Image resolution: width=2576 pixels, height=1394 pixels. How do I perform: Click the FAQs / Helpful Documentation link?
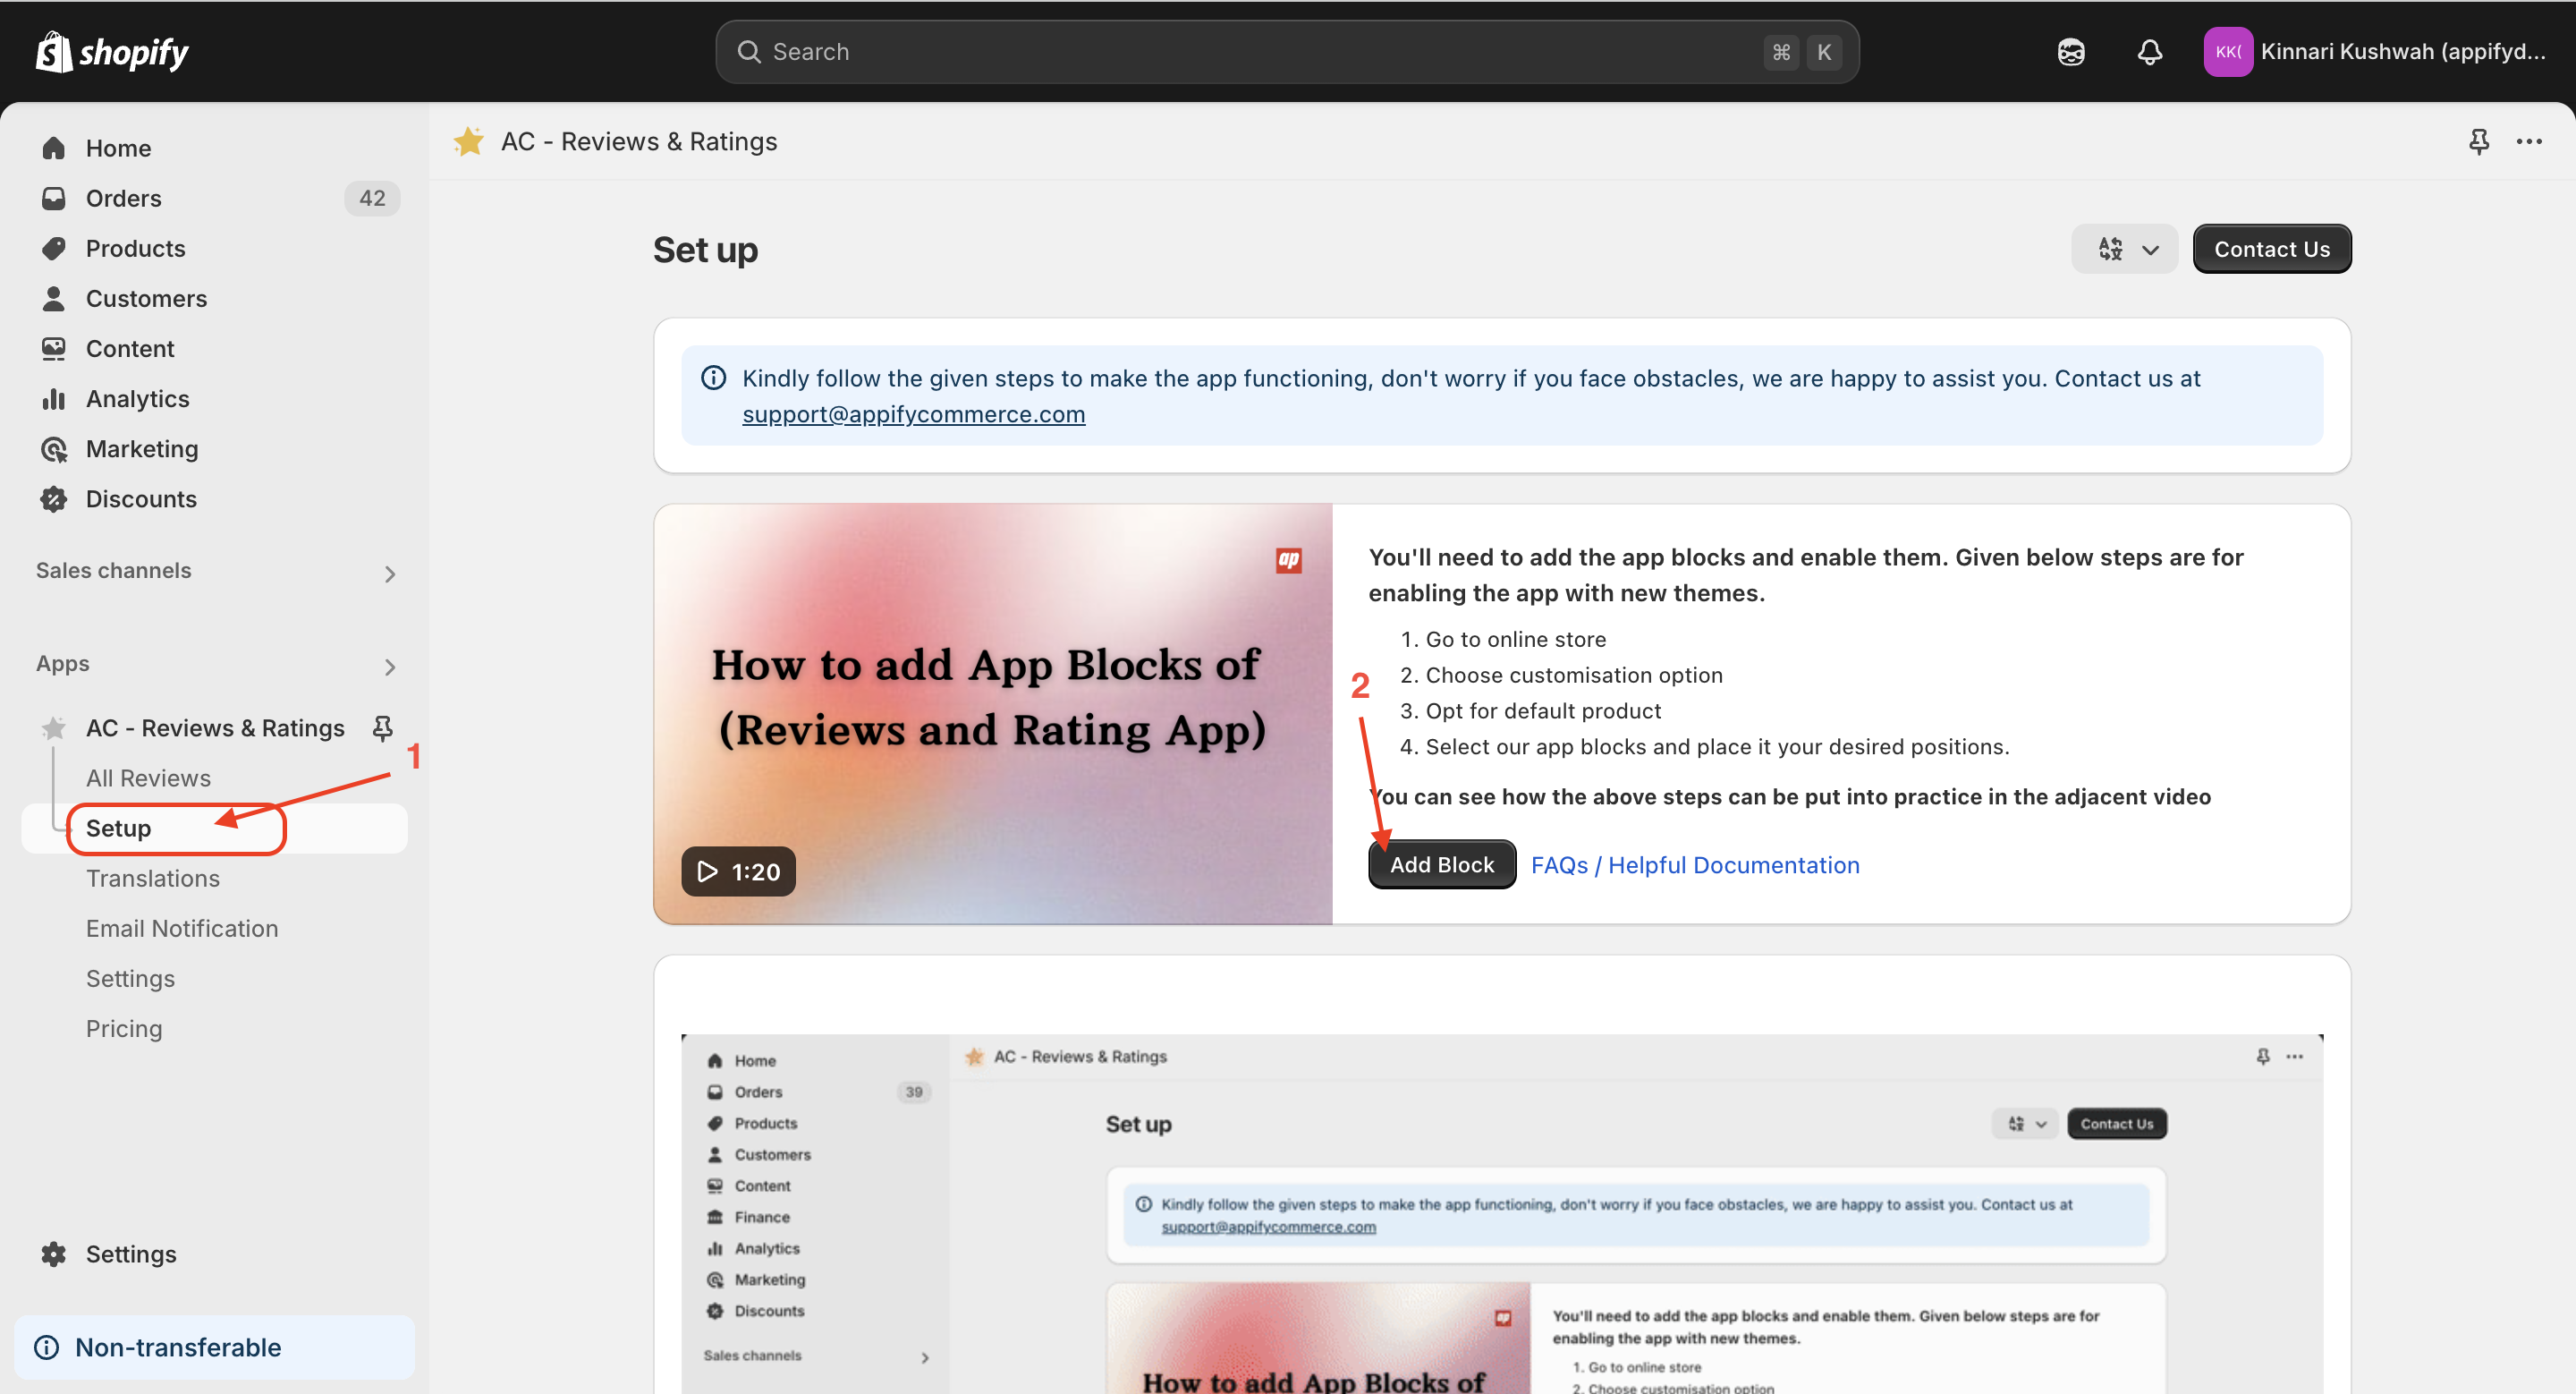(x=1696, y=863)
